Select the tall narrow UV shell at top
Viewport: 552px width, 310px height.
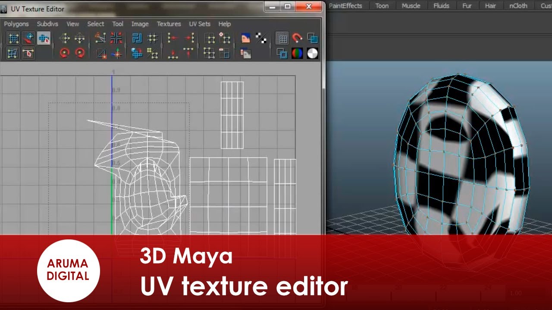click(x=232, y=115)
